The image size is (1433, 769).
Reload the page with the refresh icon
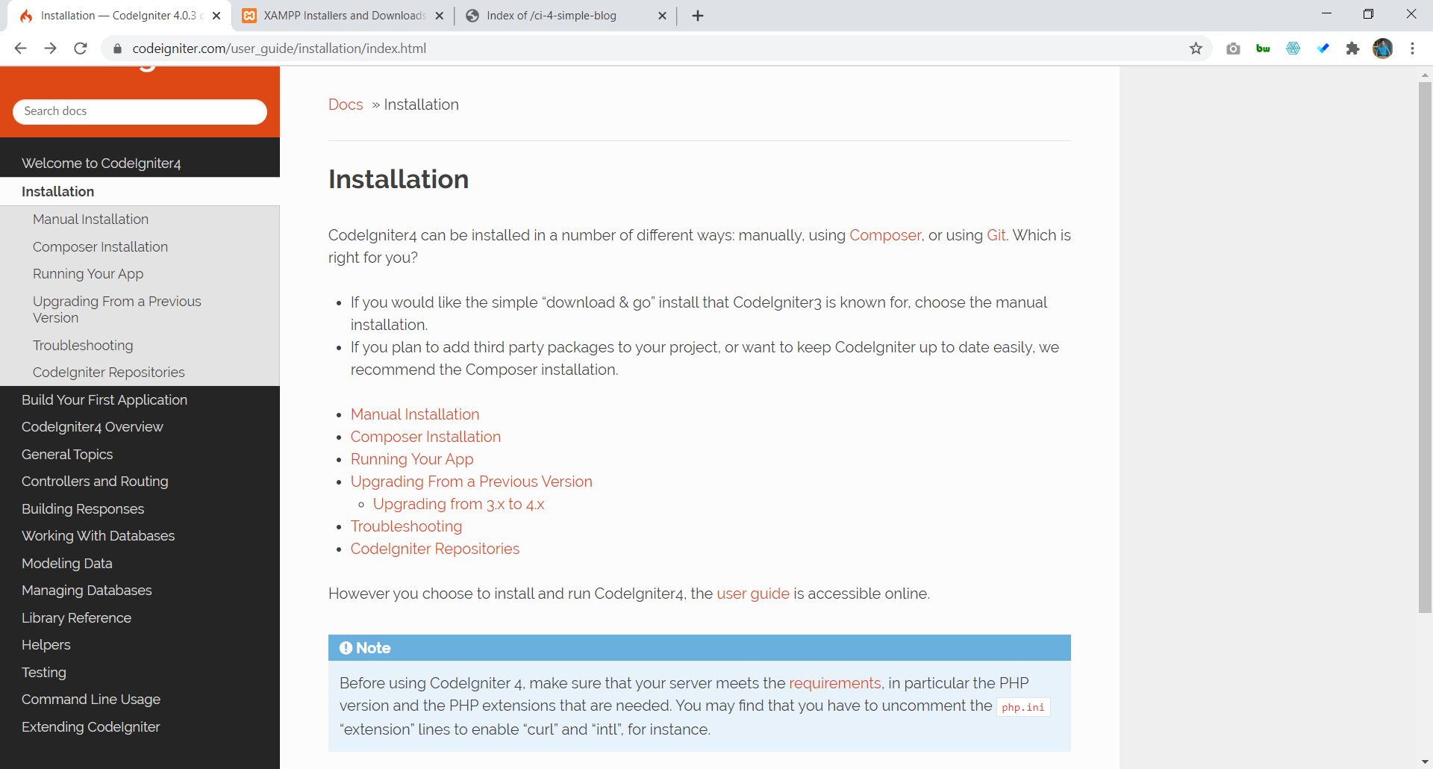coord(81,49)
